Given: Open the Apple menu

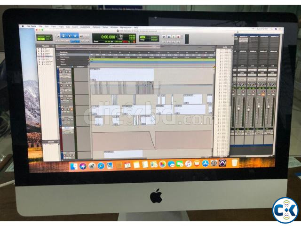Looking at the screenshot, I should 23,26.
